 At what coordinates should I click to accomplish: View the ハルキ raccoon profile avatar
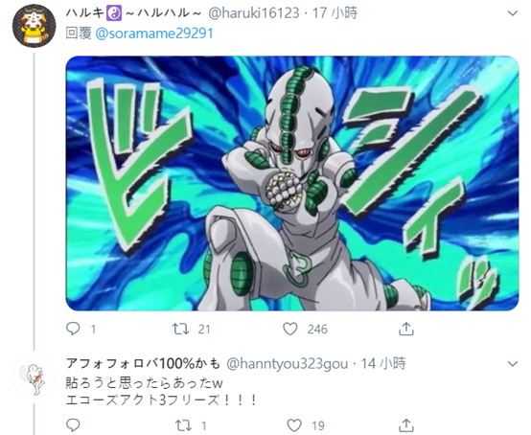click(34, 26)
